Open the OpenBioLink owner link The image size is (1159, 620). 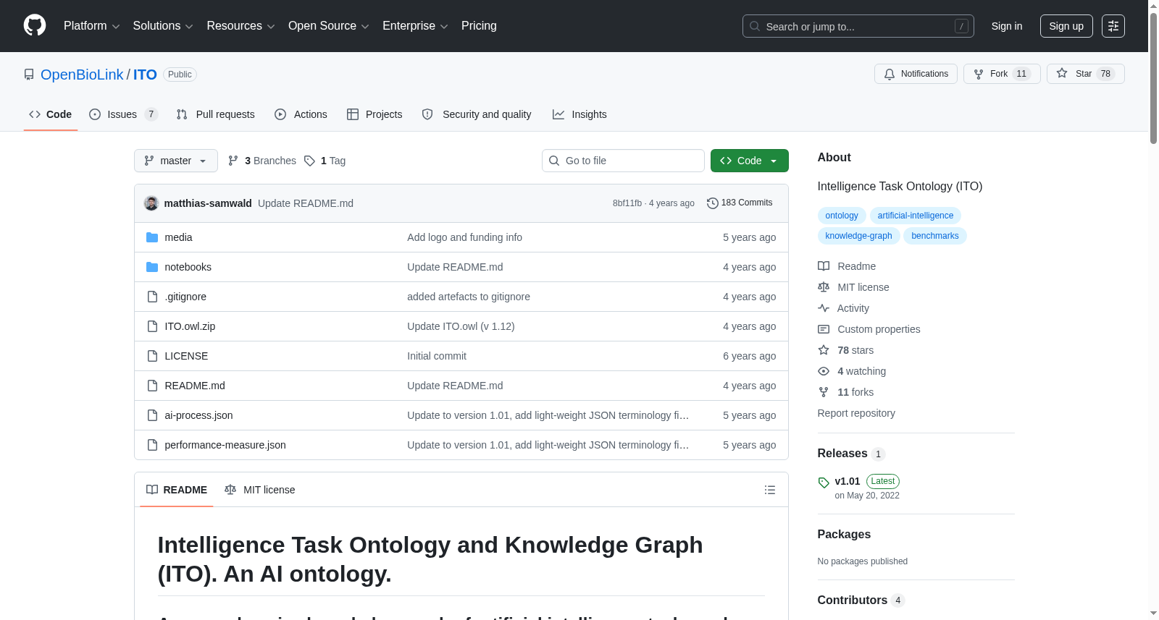click(x=82, y=75)
